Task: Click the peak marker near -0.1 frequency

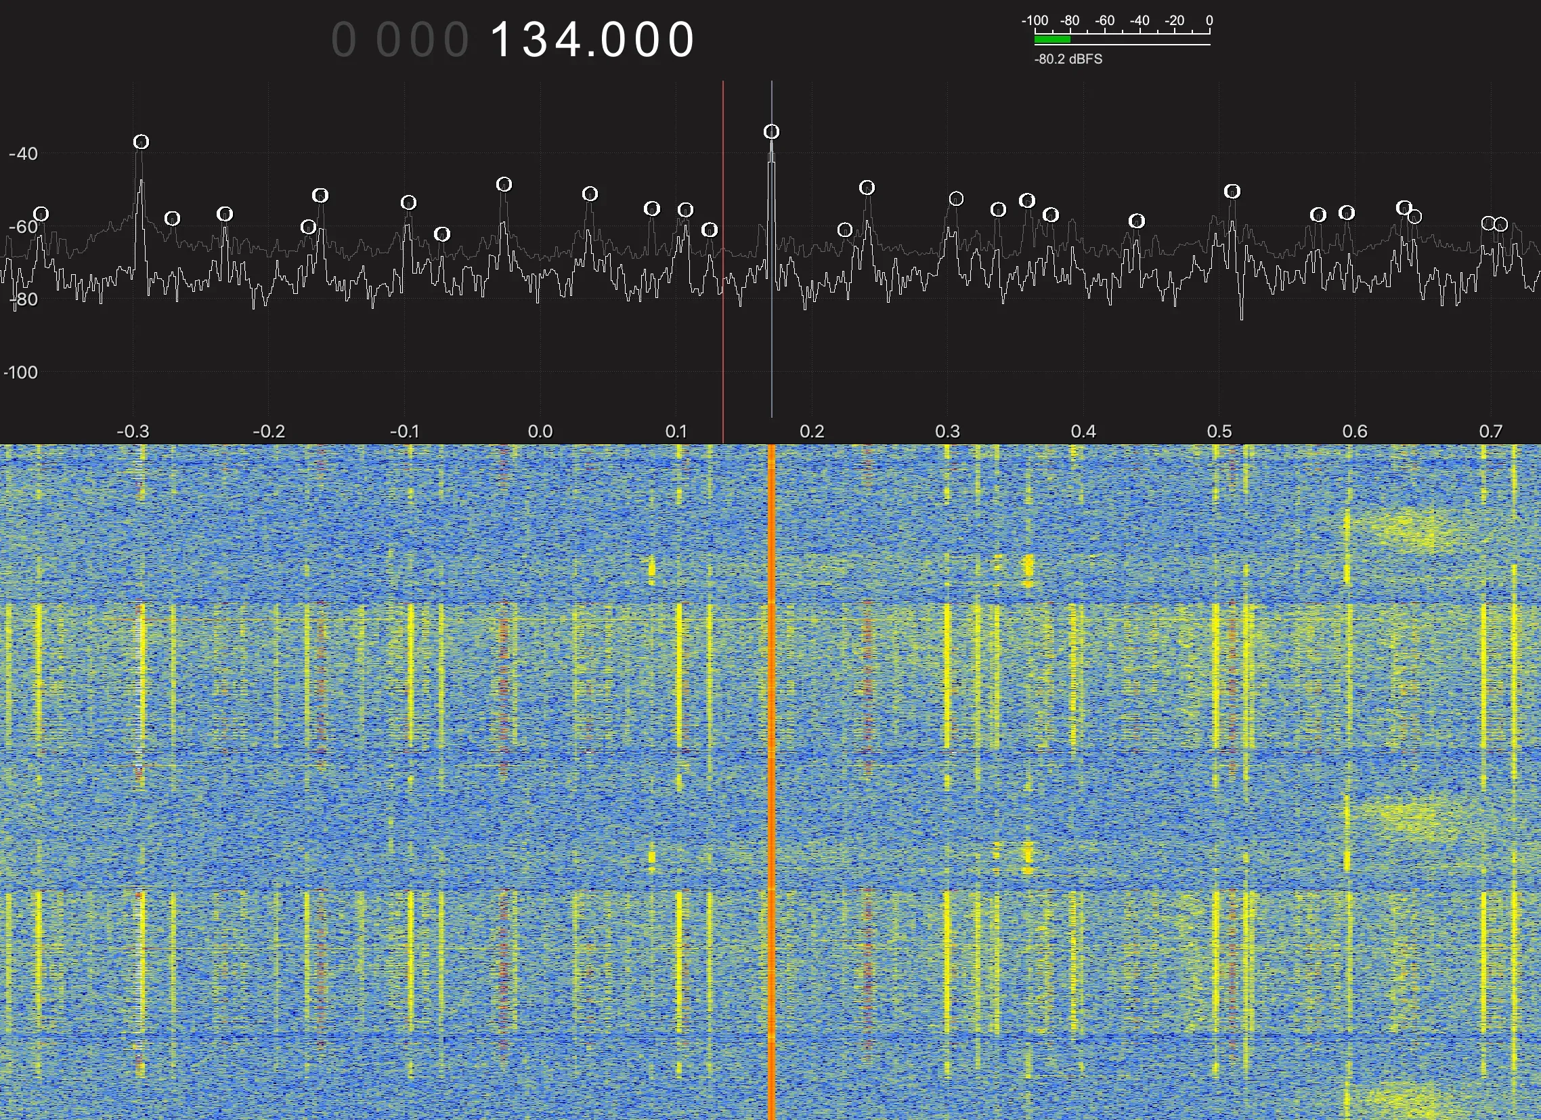Action: click(x=408, y=202)
